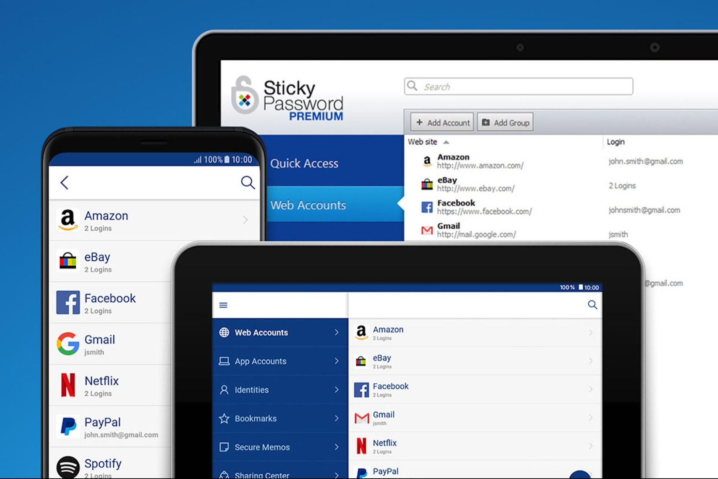Open Secure Memos in tablet sidebar
The width and height of the screenshot is (718, 479).
[x=262, y=447]
